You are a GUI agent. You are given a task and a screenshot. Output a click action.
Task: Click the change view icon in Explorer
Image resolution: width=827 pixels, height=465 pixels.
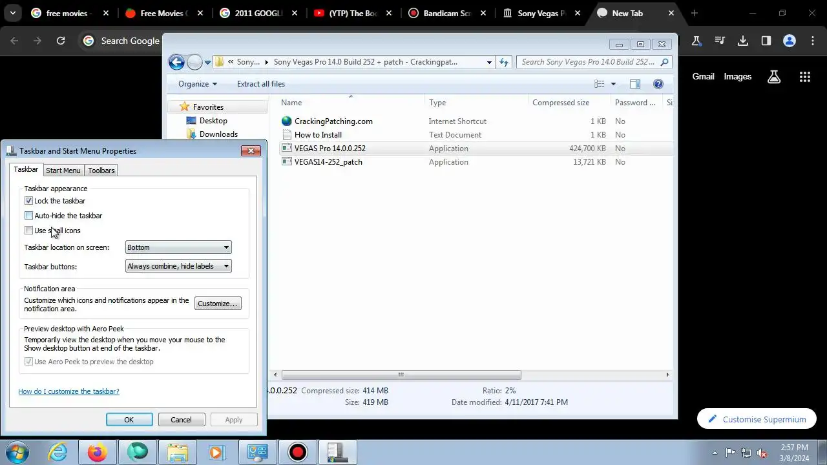600,84
